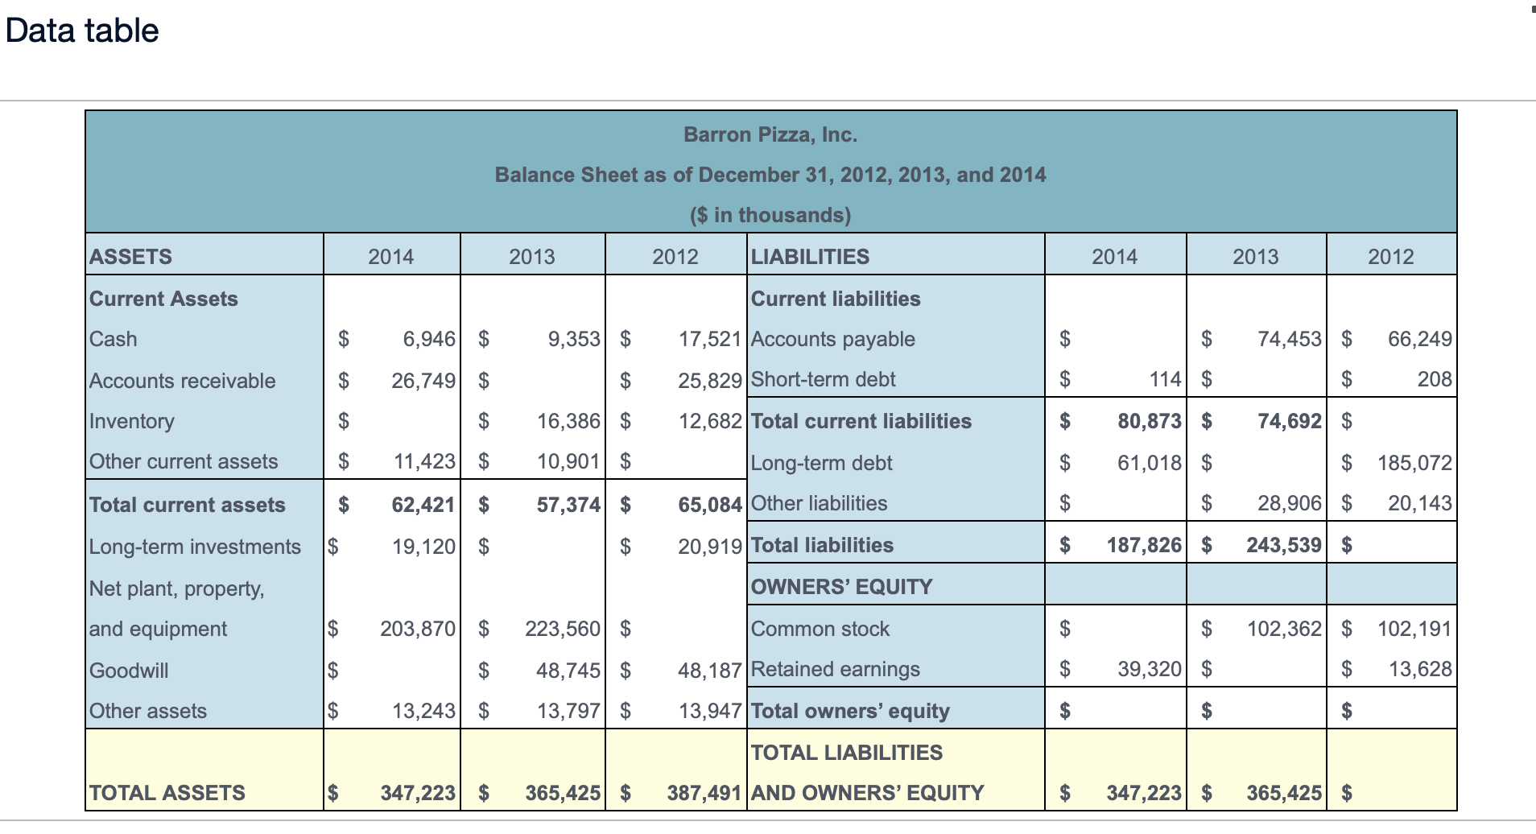Click Total current assets 2013 value 57,374
The width and height of the screenshot is (1536, 834).
(569, 505)
